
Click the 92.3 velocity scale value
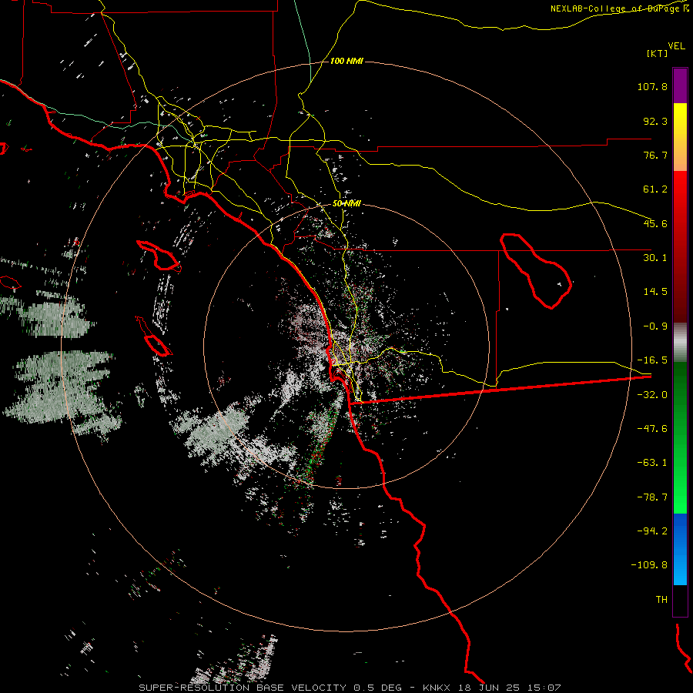coord(655,121)
